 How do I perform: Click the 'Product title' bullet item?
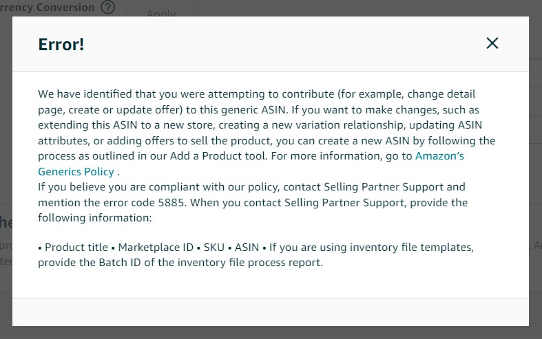pos(76,247)
